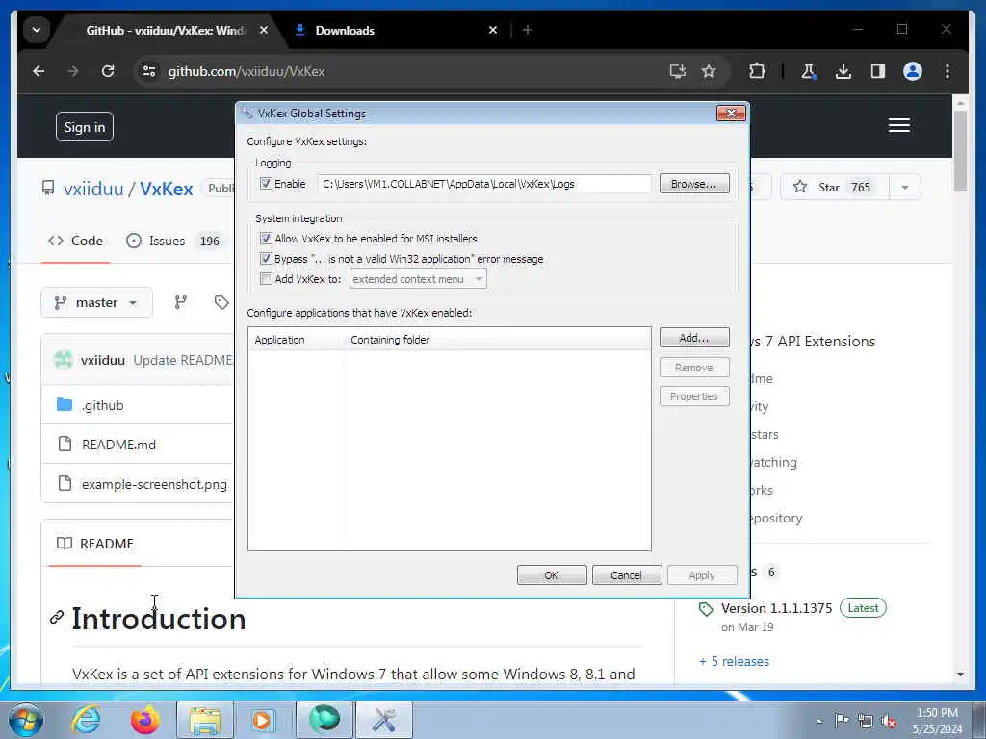Click the Containing folder column header

pos(497,340)
